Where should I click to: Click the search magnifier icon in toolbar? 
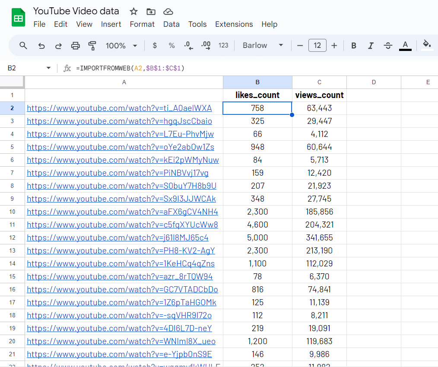pos(23,46)
